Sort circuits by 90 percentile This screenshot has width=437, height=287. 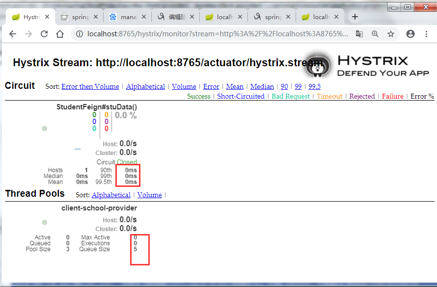click(x=284, y=86)
